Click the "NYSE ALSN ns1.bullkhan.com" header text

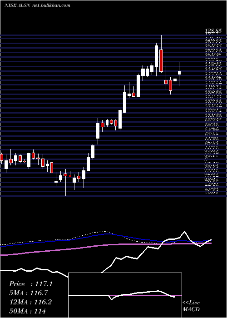(x=37, y=5)
